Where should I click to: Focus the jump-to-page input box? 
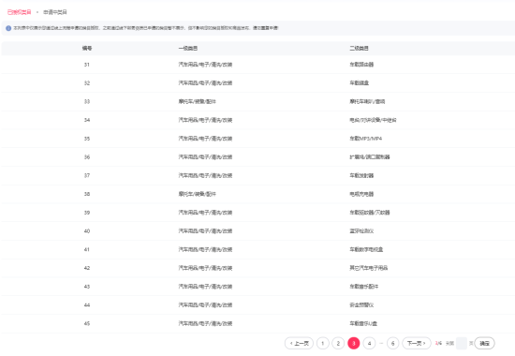462,343
